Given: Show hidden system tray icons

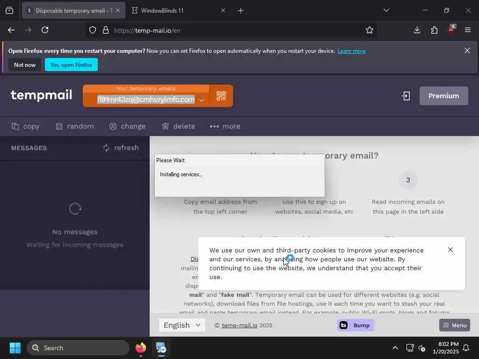Looking at the screenshot, I should point(395,348).
